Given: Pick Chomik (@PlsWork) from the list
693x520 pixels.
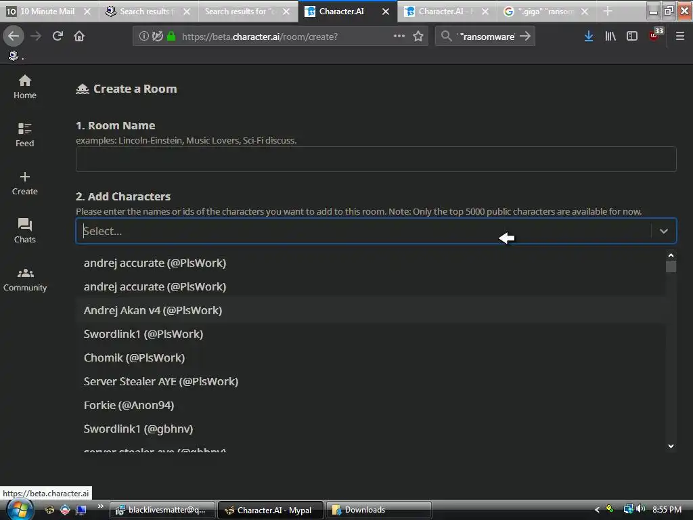Looking at the screenshot, I should [x=370, y=357].
